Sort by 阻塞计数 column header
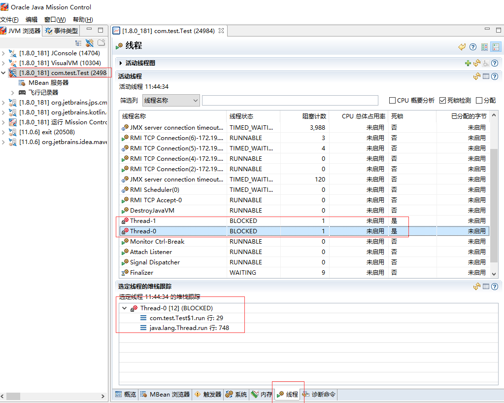The height and width of the screenshot is (403, 504). (x=304, y=116)
